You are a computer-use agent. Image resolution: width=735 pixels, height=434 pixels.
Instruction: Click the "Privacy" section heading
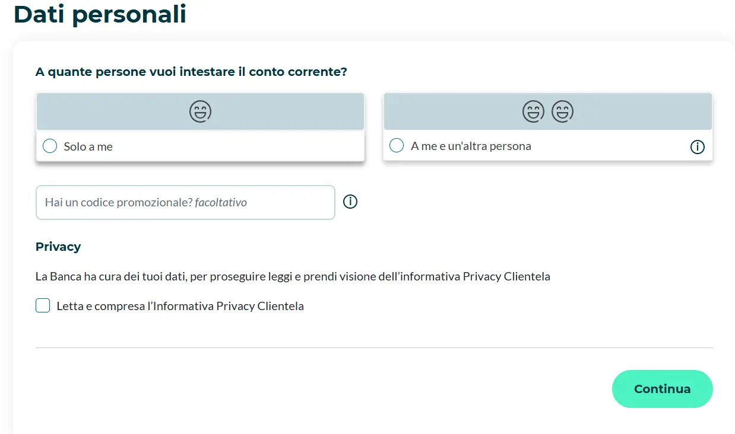(58, 247)
